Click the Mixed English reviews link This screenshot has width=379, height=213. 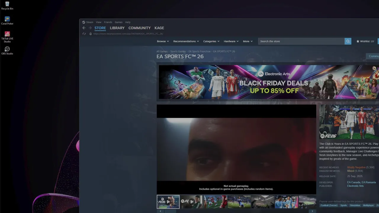[x=351, y=171]
